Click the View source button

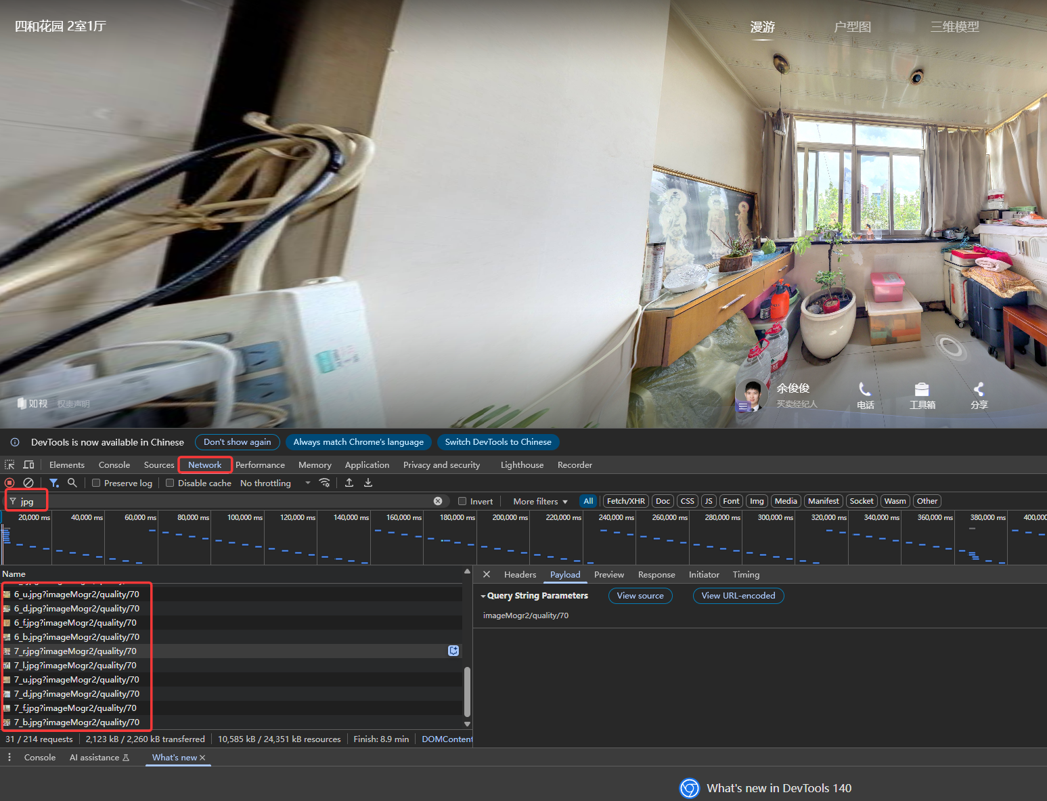[640, 595]
